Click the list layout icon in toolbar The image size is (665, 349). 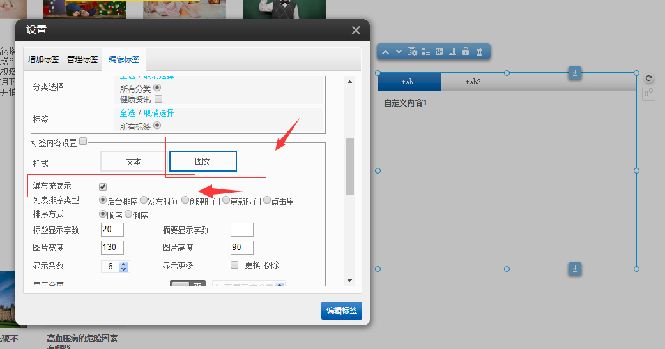click(x=425, y=52)
